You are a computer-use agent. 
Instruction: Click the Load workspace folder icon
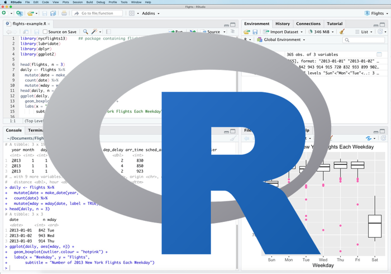pyautogui.click(x=246, y=32)
